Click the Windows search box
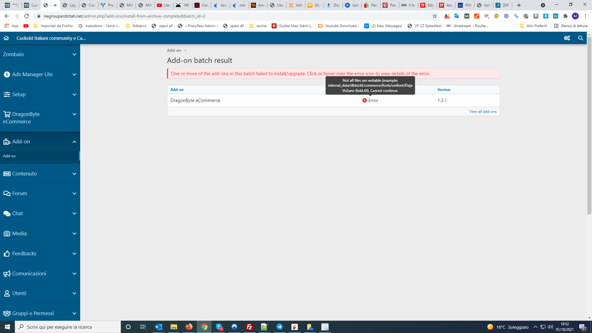This screenshot has width=592, height=333. (x=68, y=327)
